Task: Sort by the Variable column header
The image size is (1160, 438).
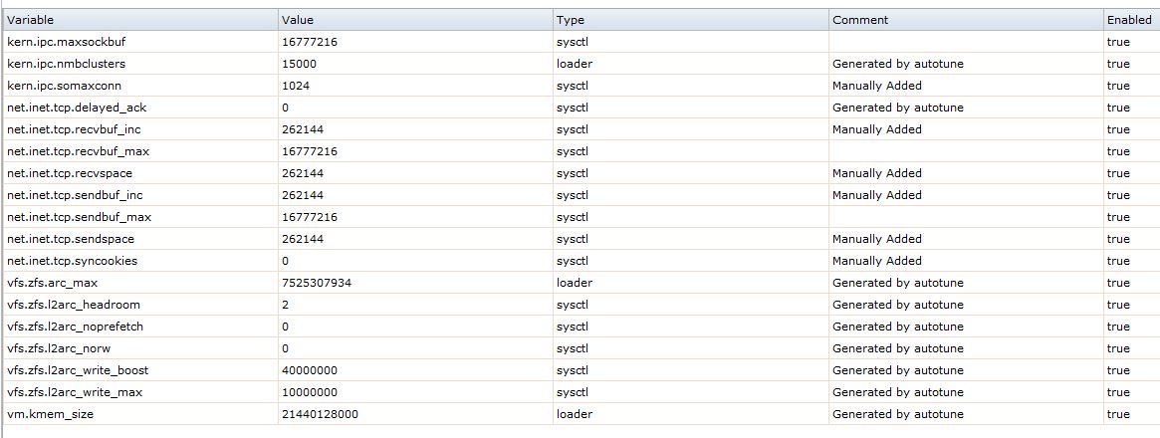Action: 139,20
